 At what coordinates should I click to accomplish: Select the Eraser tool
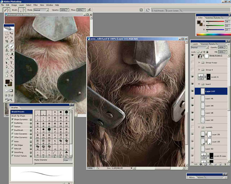pos(7,54)
